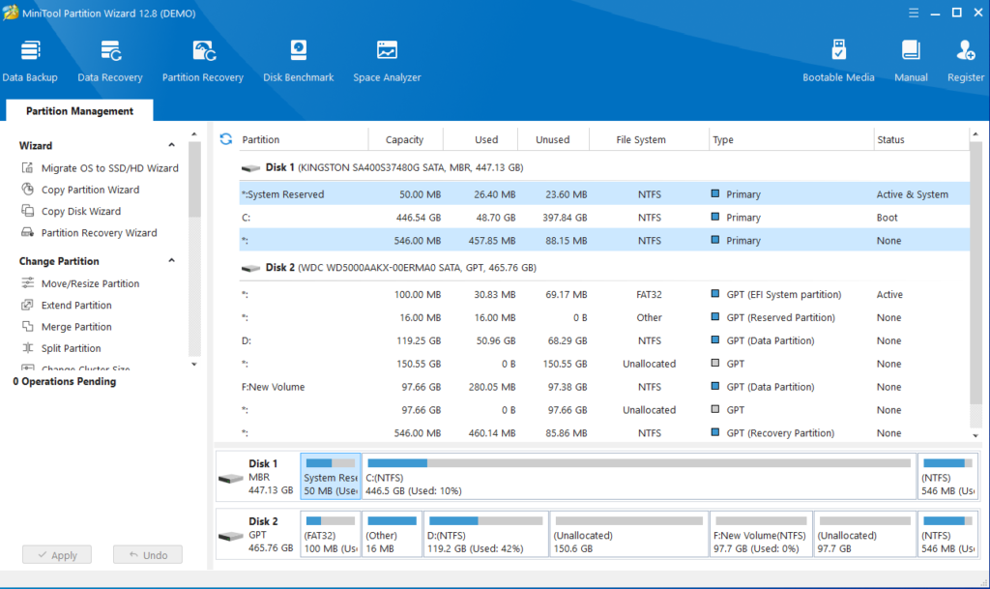990x589 pixels.
Task: Open the Data Backup tool
Action: [x=30, y=61]
